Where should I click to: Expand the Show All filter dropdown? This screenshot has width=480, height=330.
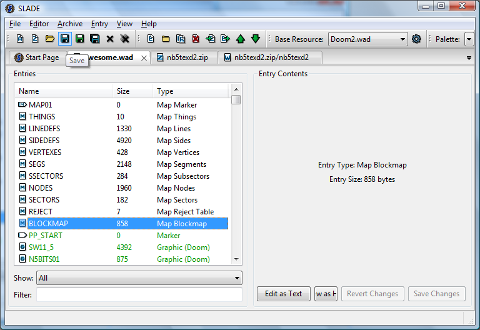pyautogui.click(x=139, y=278)
